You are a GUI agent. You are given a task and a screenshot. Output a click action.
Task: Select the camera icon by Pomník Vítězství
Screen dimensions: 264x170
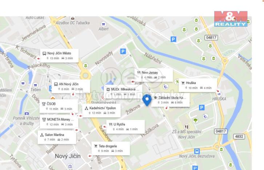(x=27, y=113)
